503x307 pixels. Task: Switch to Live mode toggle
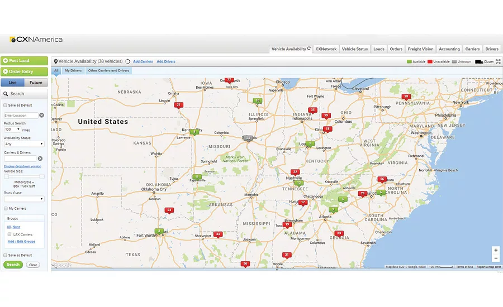coord(12,83)
